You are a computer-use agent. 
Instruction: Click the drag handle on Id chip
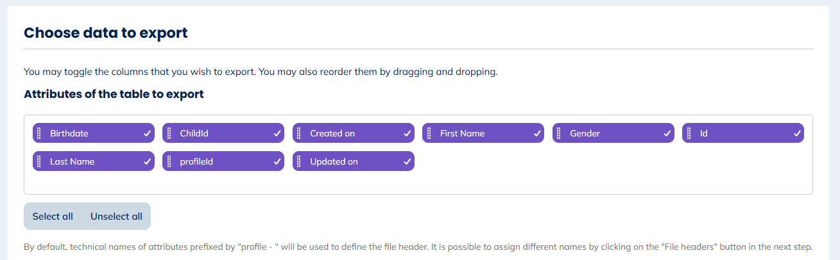coord(689,133)
